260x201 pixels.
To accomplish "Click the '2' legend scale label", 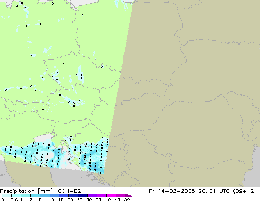I will pos(31,199).
